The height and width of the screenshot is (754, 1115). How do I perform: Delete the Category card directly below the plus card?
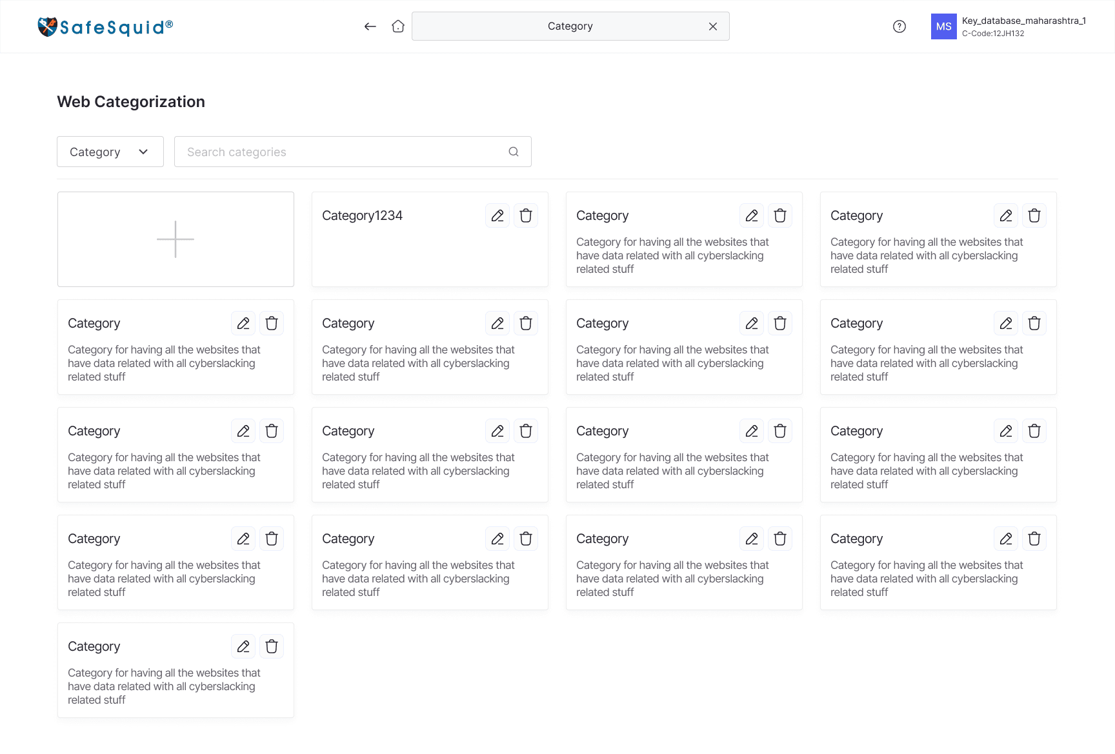(x=272, y=323)
